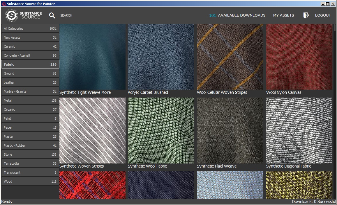
Task: Select the Paper category
Action: [30, 127]
